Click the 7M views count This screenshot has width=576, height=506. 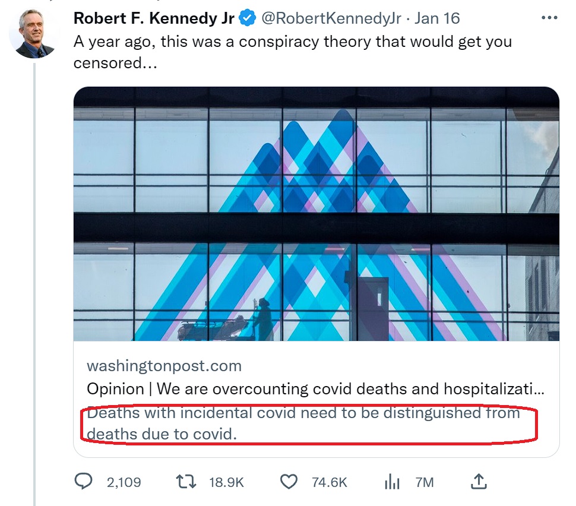[x=425, y=482]
